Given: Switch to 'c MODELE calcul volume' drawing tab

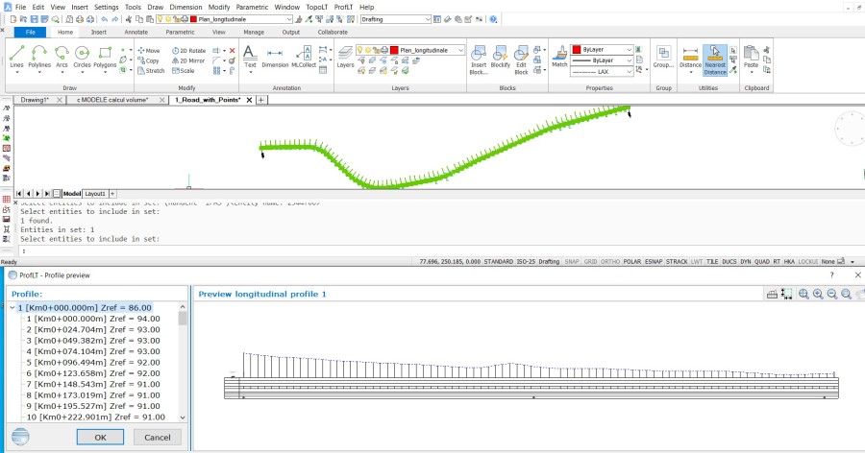Looking at the screenshot, I should [x=112, y=100].
